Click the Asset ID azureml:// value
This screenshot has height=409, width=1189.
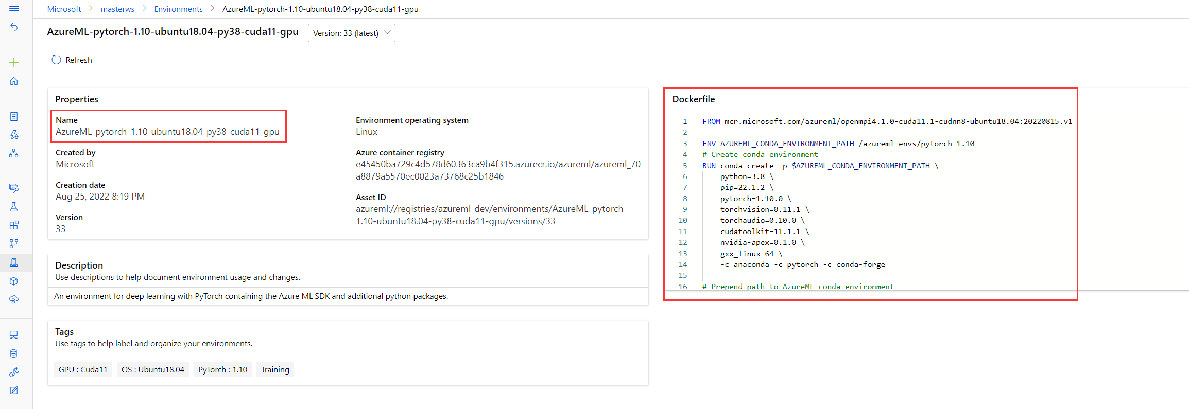[x=491, y=215]
